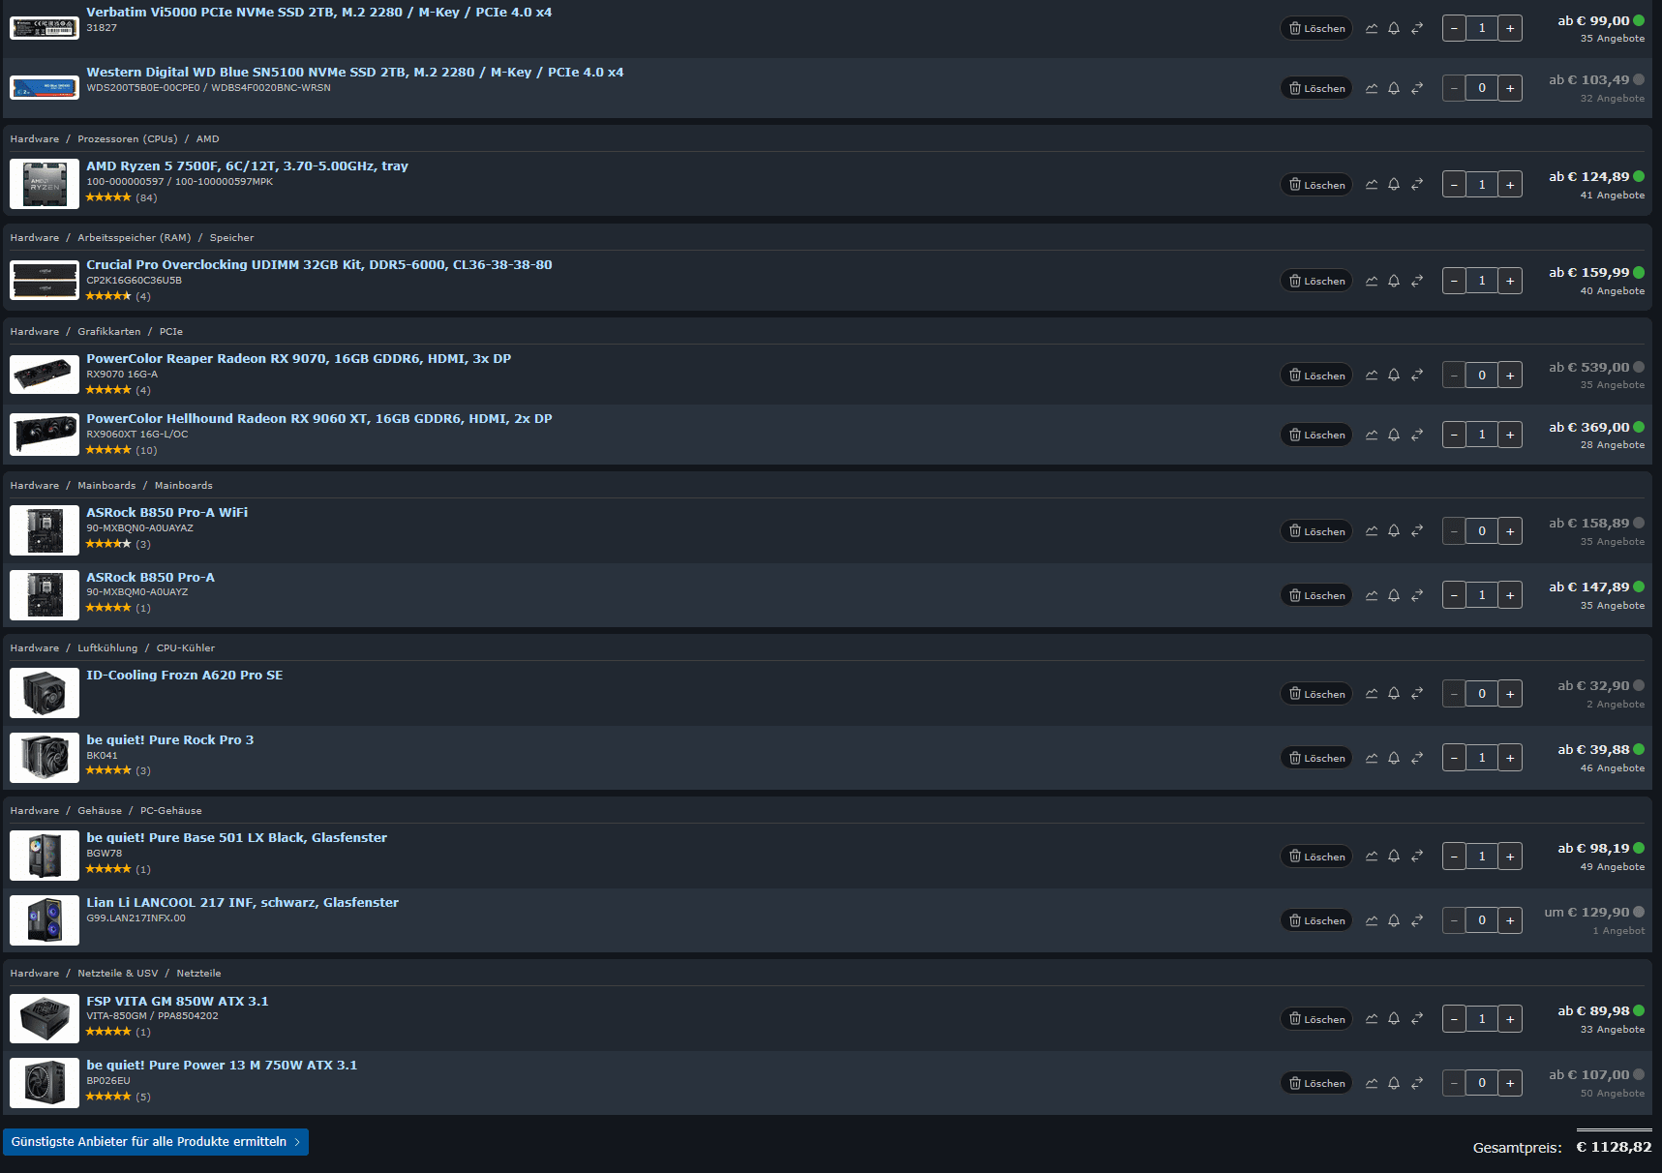Open Verbatim Vi5000 PCIe NVMe SSD link
1662x1173 pixels.
318,12
